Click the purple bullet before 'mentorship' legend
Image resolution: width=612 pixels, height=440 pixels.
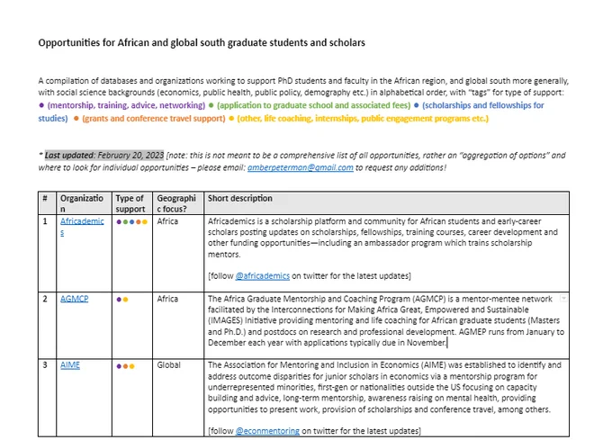click(x=41, y=105)
